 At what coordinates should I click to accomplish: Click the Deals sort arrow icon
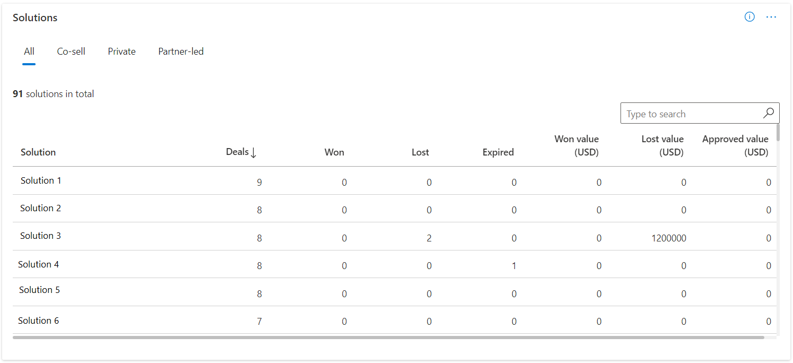253,153
